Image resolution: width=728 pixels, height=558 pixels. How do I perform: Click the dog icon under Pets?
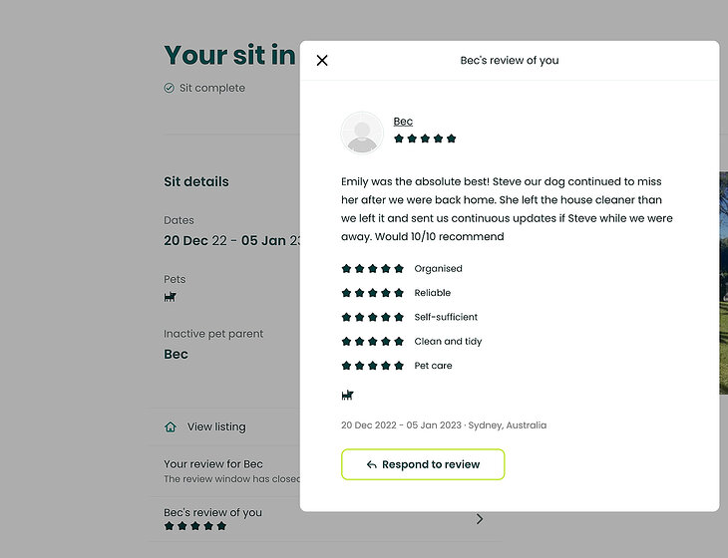point(170,297)
